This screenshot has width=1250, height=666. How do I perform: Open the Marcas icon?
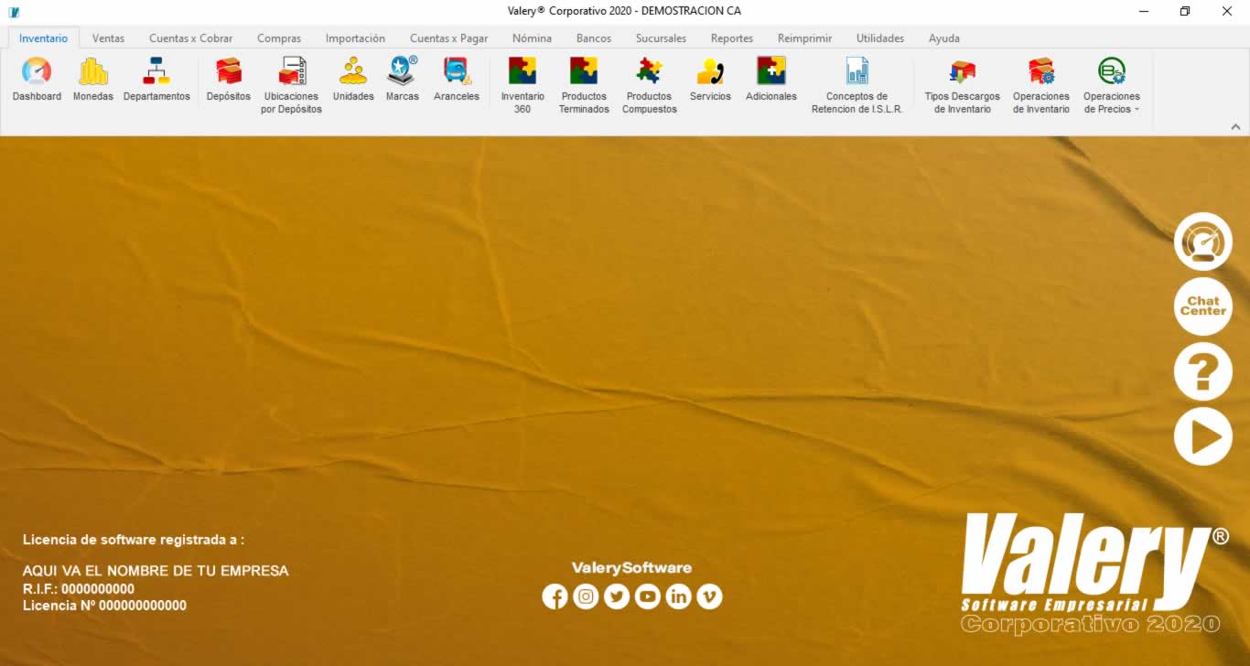[x=403, y=80]
